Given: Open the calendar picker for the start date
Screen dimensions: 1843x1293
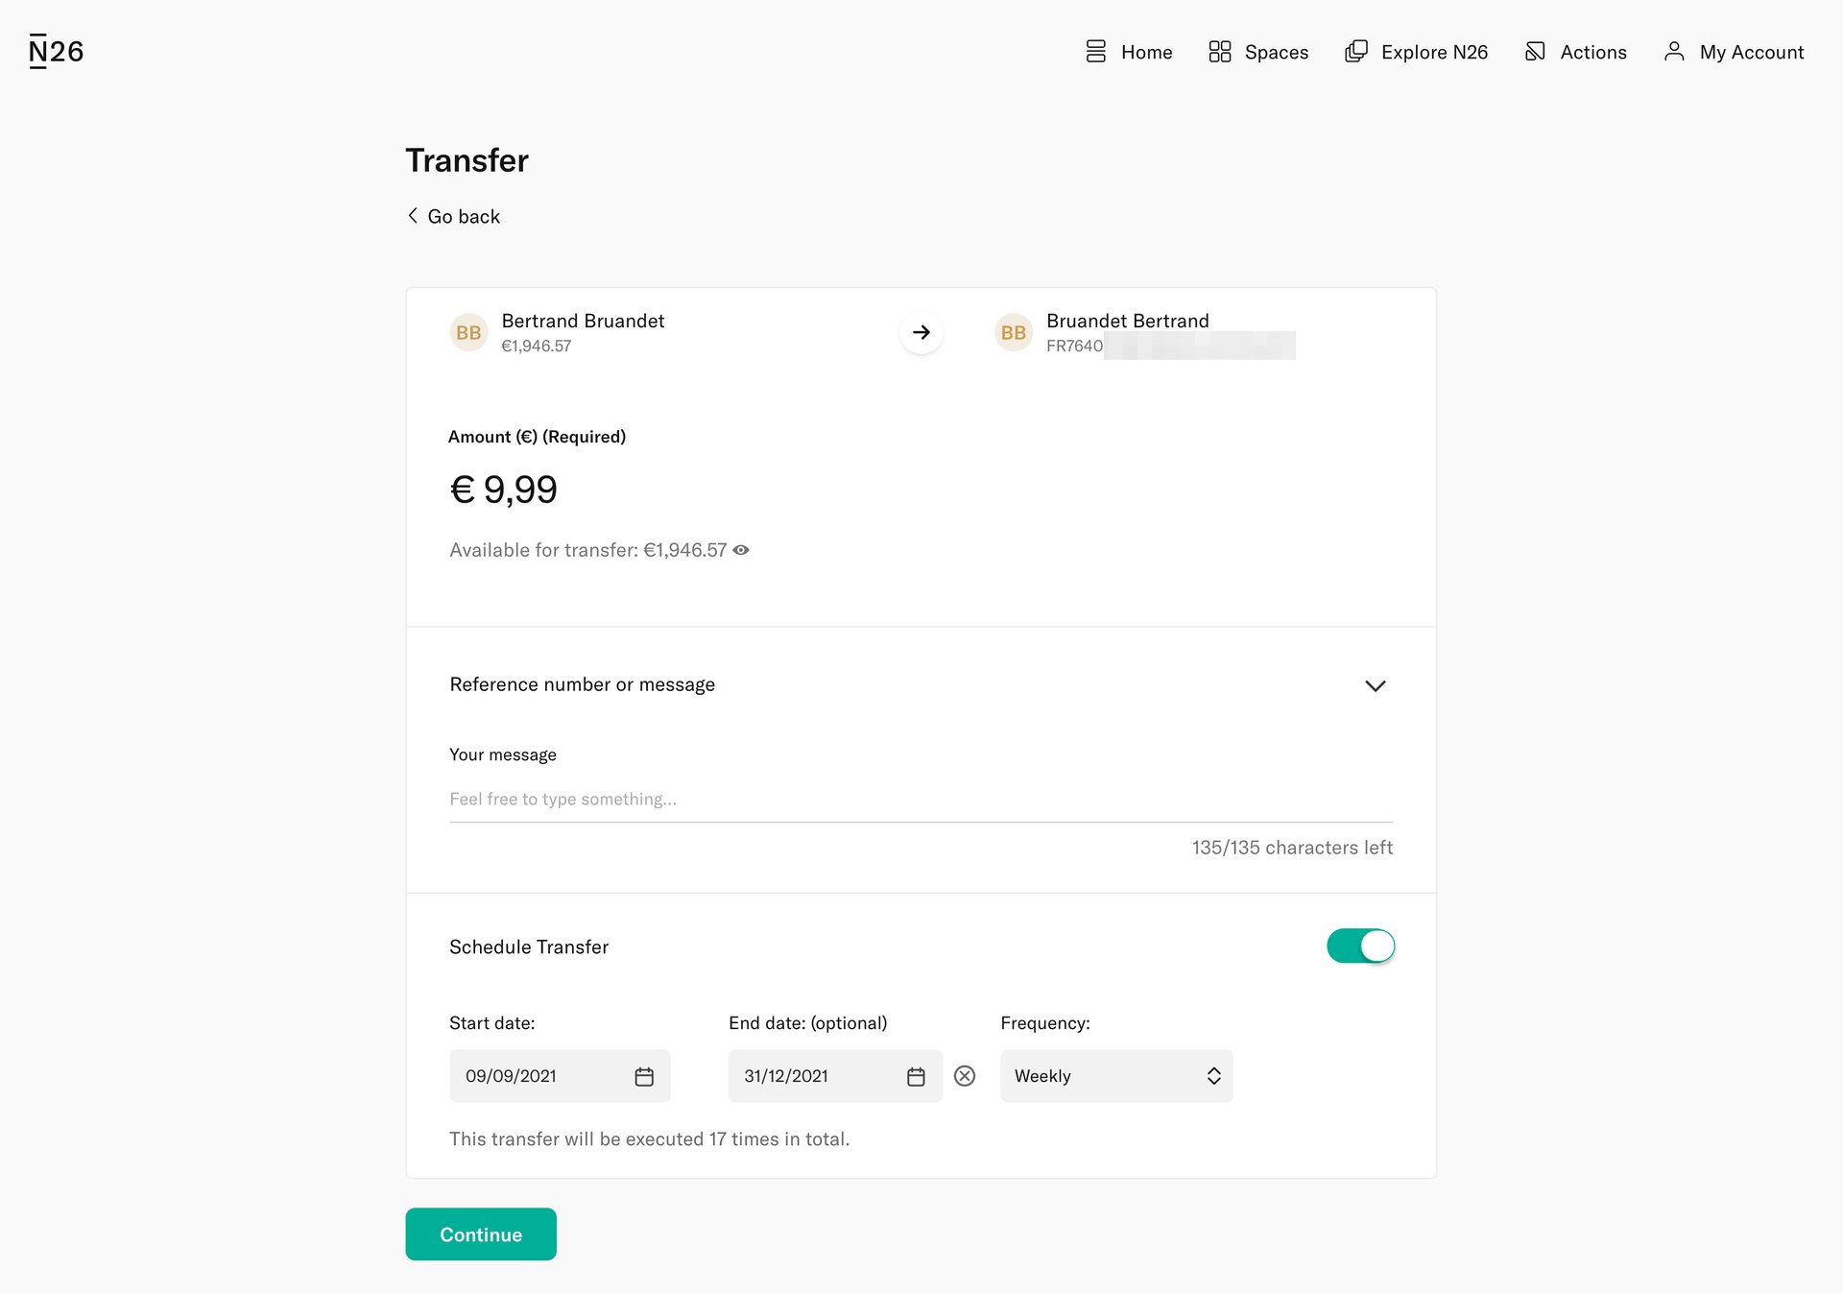Looking at the screenshot, I should click(x=644, y=1076).
